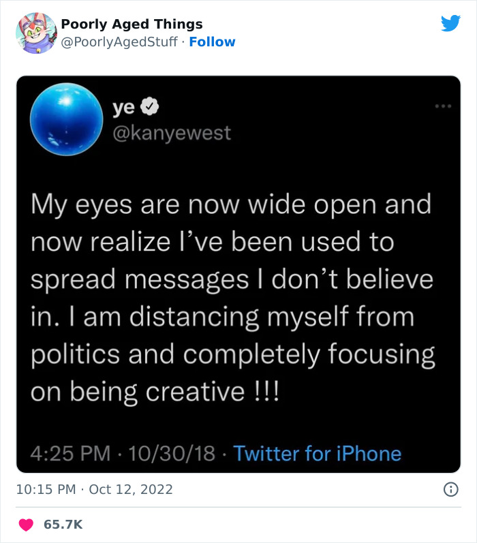Open the Poorly Aged Things profile avatar
This screenshot has height=543, width=477.
(x=36, y=33)
